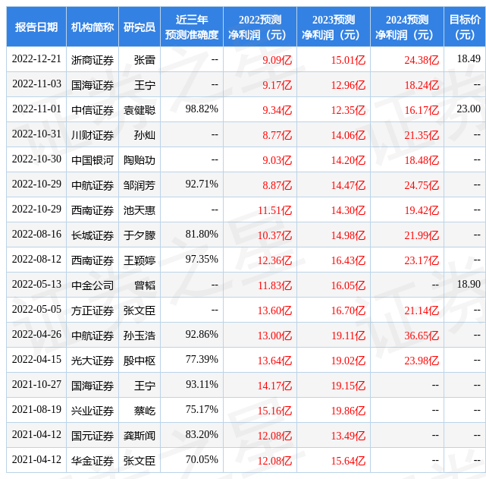Viewport: 486px width, 479px height.
Task: Click the 2023预测净利润 column header
Action: (334, 27)
